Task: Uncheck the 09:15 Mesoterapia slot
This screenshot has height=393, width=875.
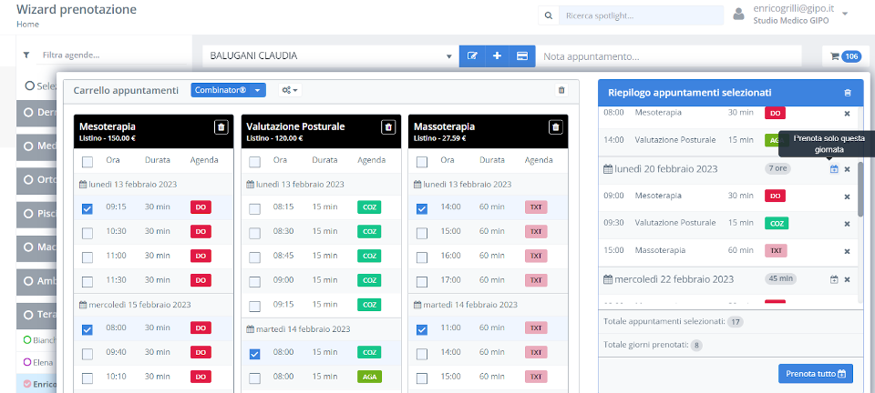Action: (x=87, y=208)
